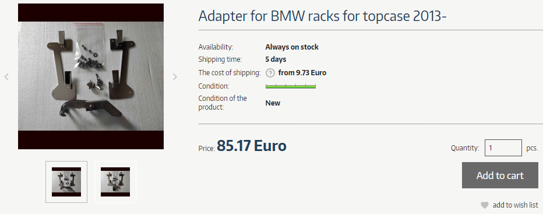Image resolution: width=543 pixels, height=214 pixels.
Task: Click the 'The cost of shipping:' label
Action: pyautogui.click(x=230, y=73)
